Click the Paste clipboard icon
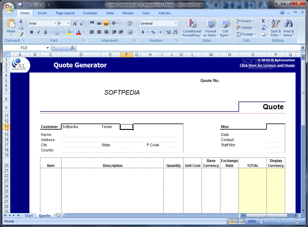Screen dimensions: 308x227 [11, 24]
